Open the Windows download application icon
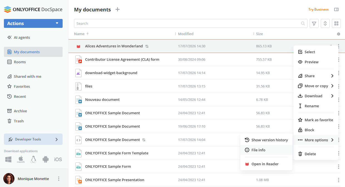345x187 pixels. click(8, 159)
